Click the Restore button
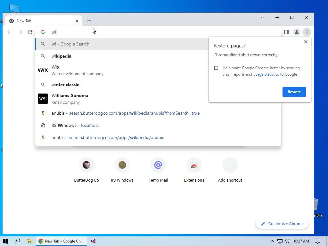The width and height of the screenshot is (328, 246). click(x=294, y=92)
